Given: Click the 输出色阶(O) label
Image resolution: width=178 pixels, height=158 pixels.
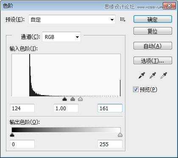Looking at the screenshot, I should point(25,122).
